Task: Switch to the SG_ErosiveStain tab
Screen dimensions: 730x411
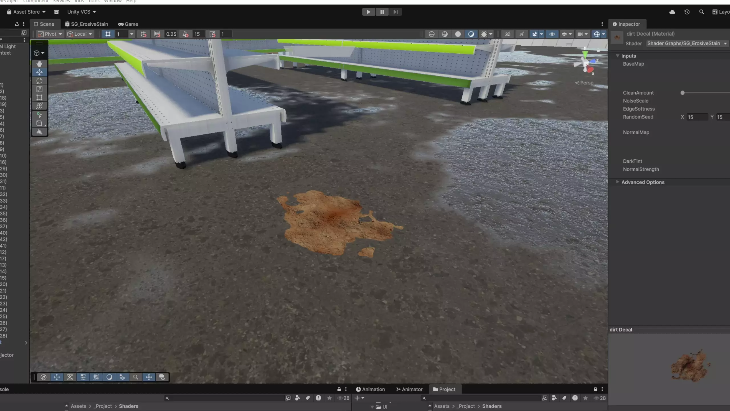Action: [87, 24]
